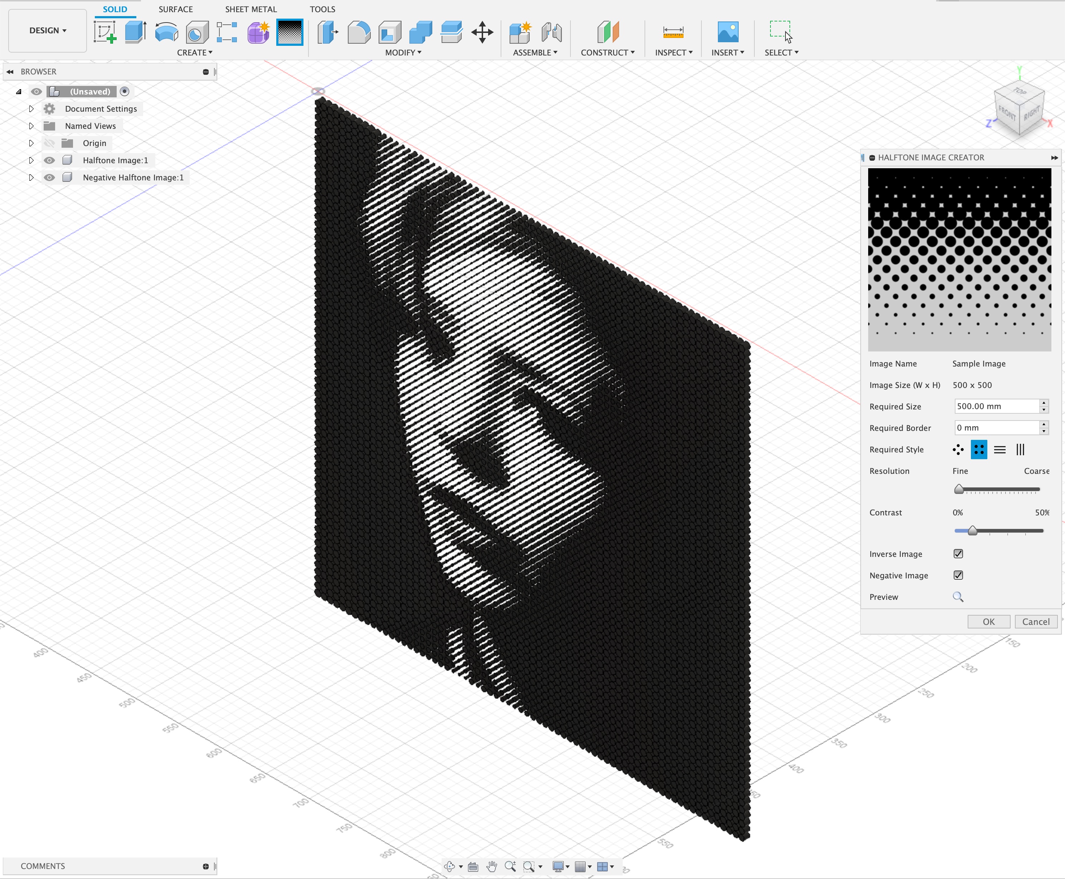This screenshot has height=879, width=1065.
Task: Click the Contrast slider handle
Action: click(x=972, y=531)
